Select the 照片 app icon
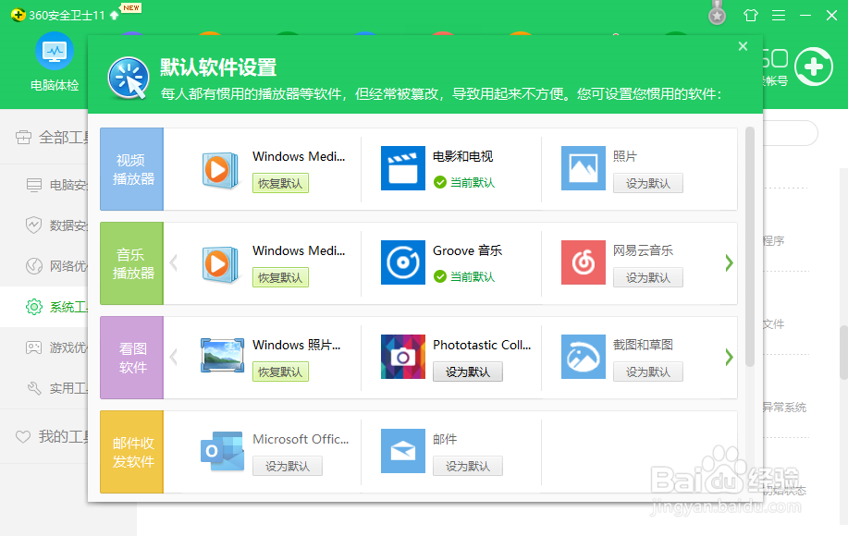Screen dimensions: 848x536 click(x=583, y=169)
